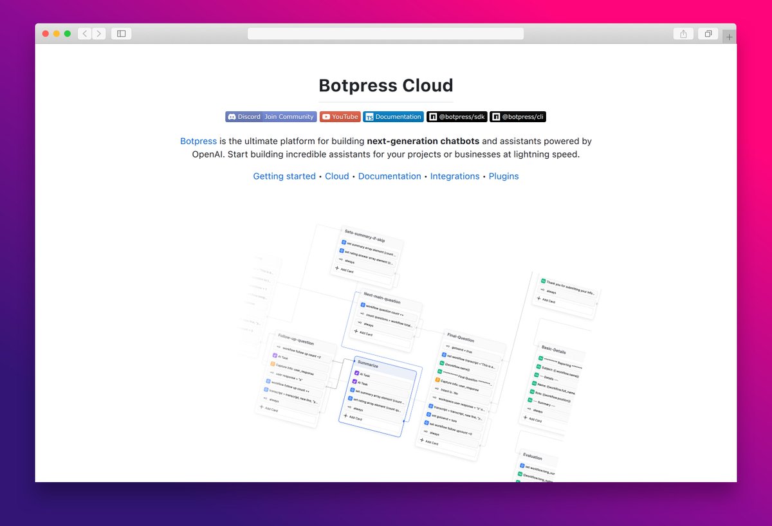The image size is (772, 526).
Task: Click the orange Capture Info icon in Final-Question
Action: point(437,380)
